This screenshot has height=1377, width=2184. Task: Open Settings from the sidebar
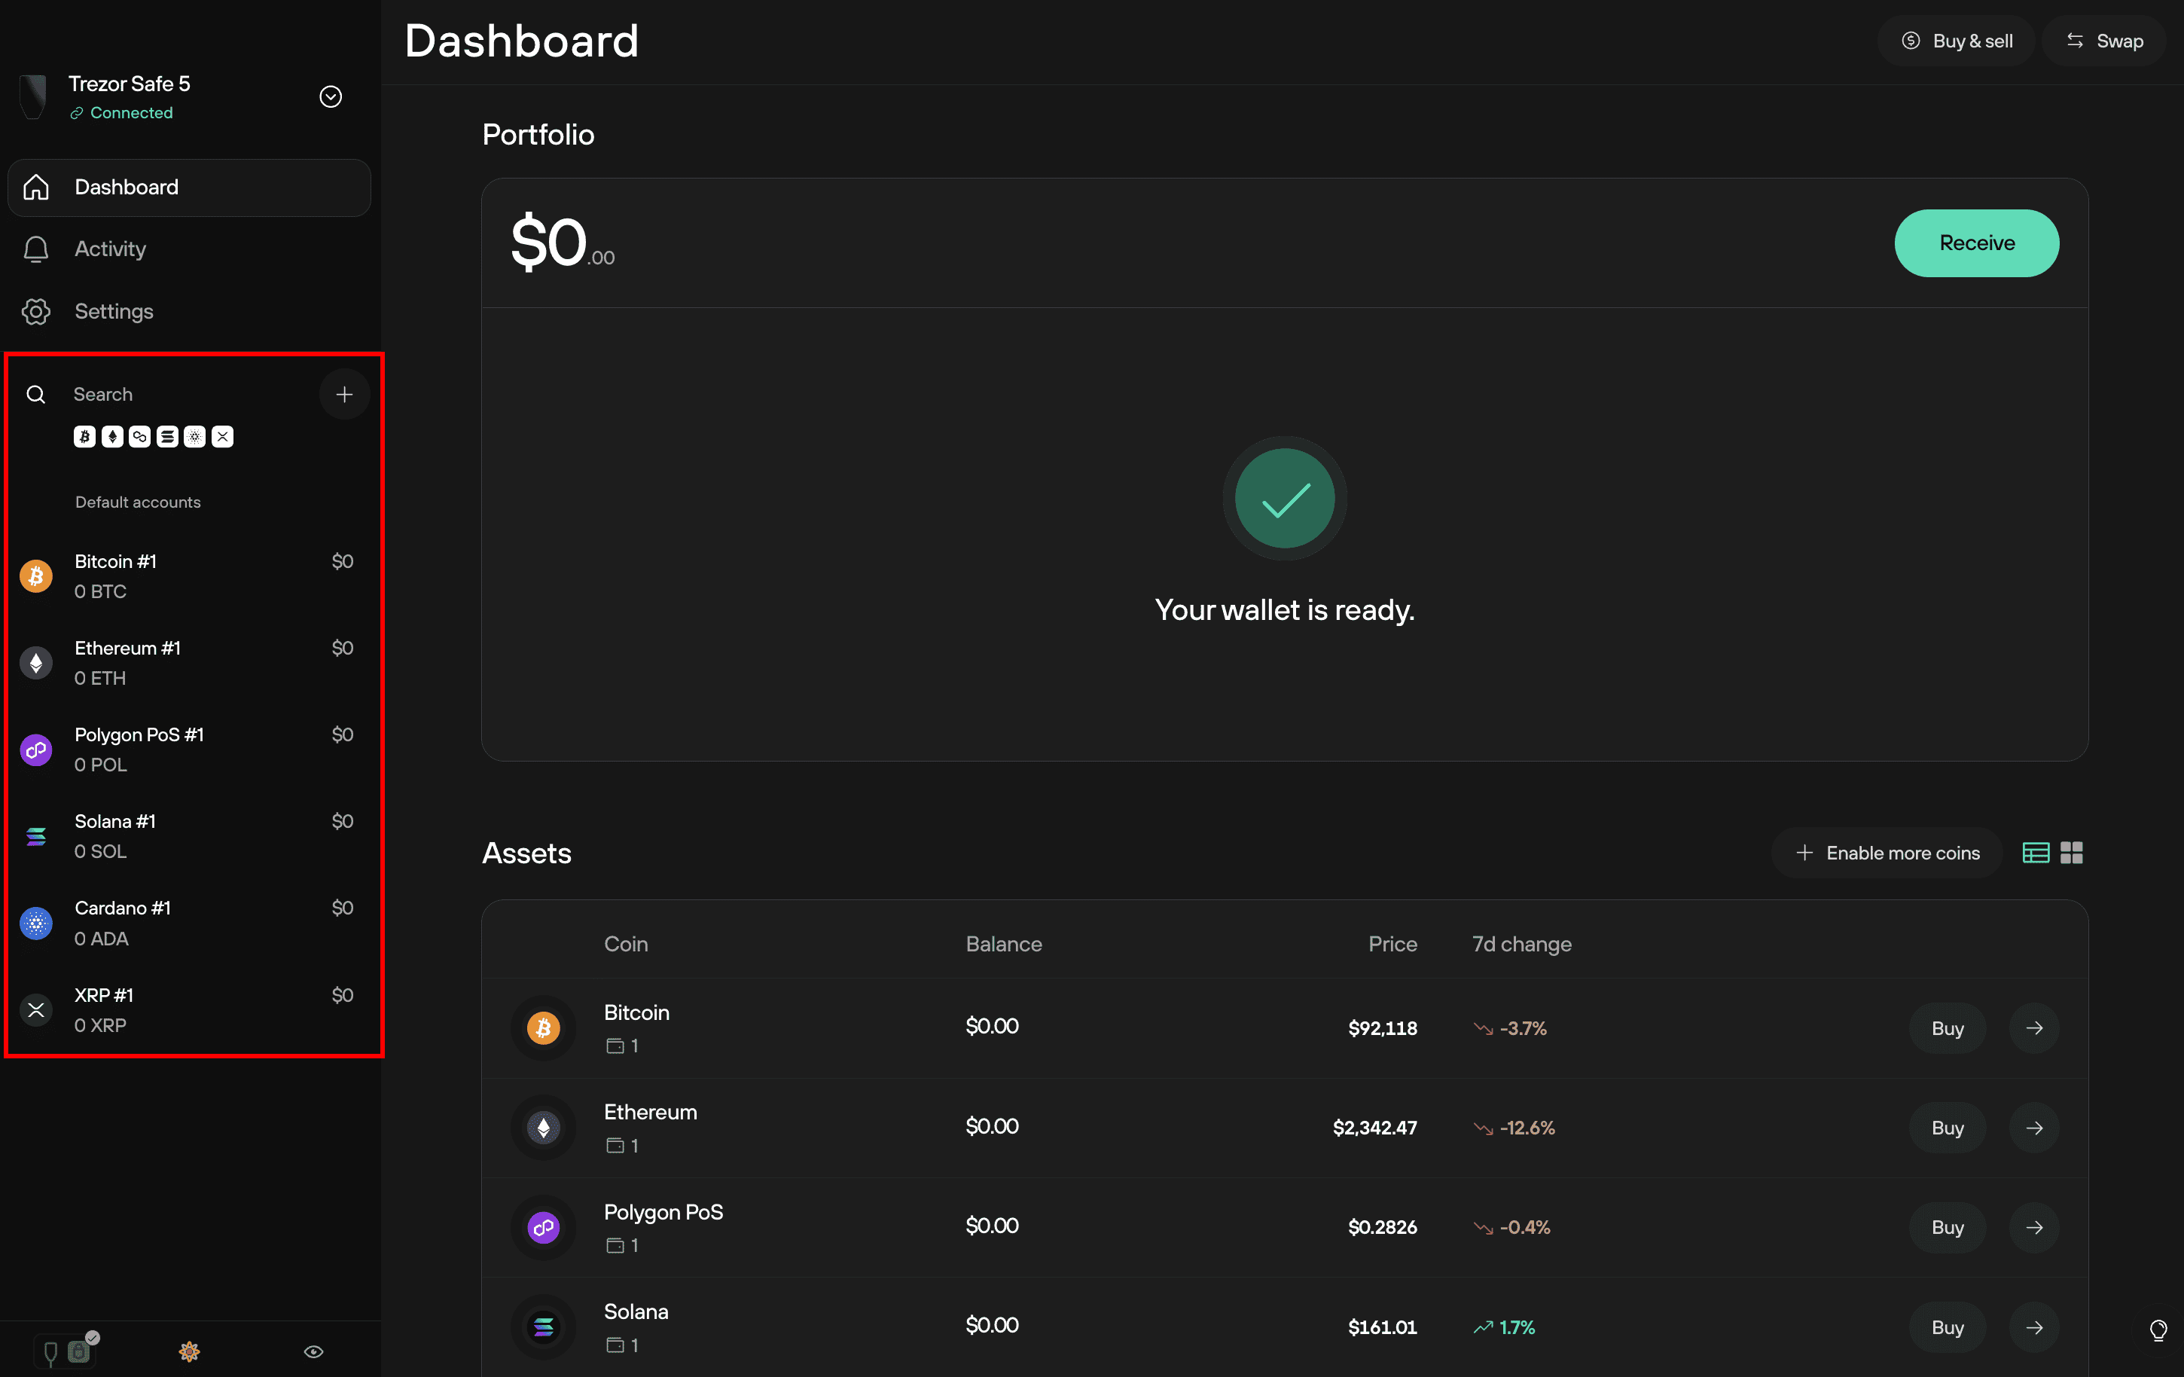pyautogui.click(x=188, y=311)
